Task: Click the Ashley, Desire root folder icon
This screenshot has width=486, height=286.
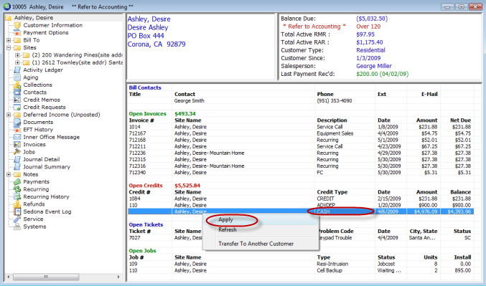Action: coord(9,18)
